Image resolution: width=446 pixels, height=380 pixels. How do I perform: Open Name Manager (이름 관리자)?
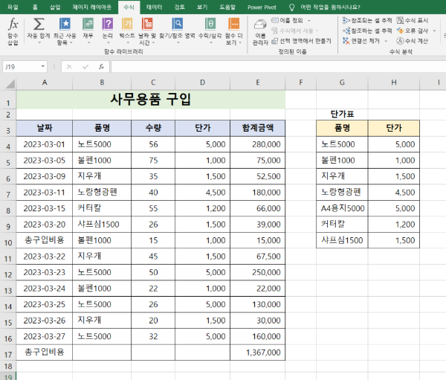pyautogui.click(x=260, y=32)
